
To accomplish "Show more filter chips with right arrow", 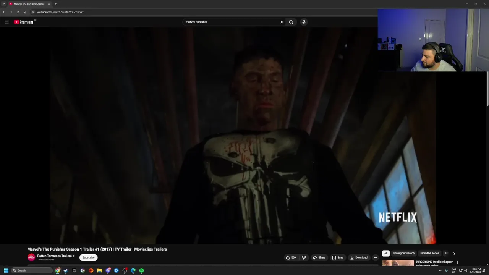I will point(454,254).
